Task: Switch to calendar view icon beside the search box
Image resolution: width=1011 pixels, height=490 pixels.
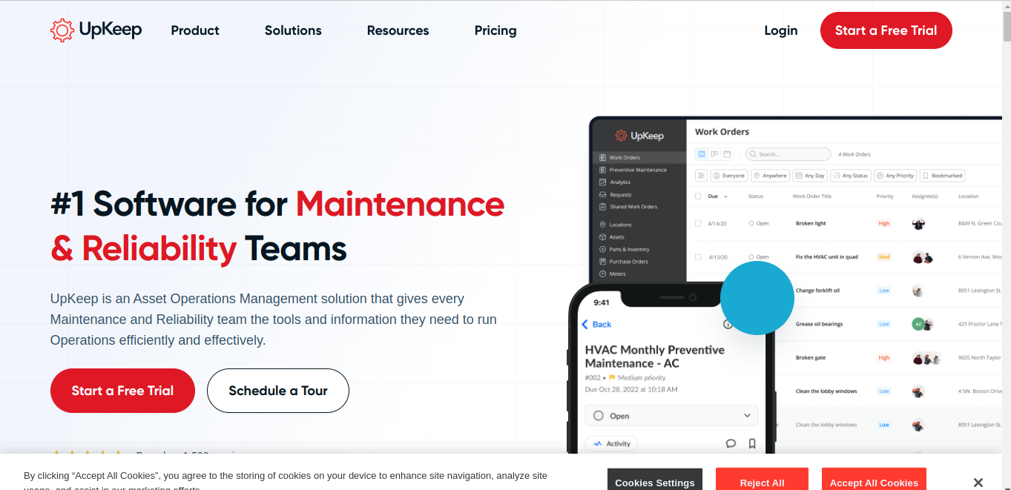Action: click(727, 154)
